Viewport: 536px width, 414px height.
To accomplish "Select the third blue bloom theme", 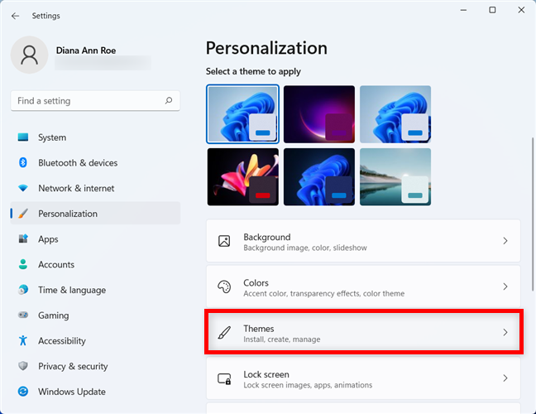I will tap(395, 114).
